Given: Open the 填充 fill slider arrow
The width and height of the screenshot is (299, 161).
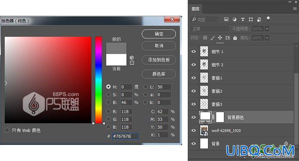Looking at the screenshot, I should [267, 38].
